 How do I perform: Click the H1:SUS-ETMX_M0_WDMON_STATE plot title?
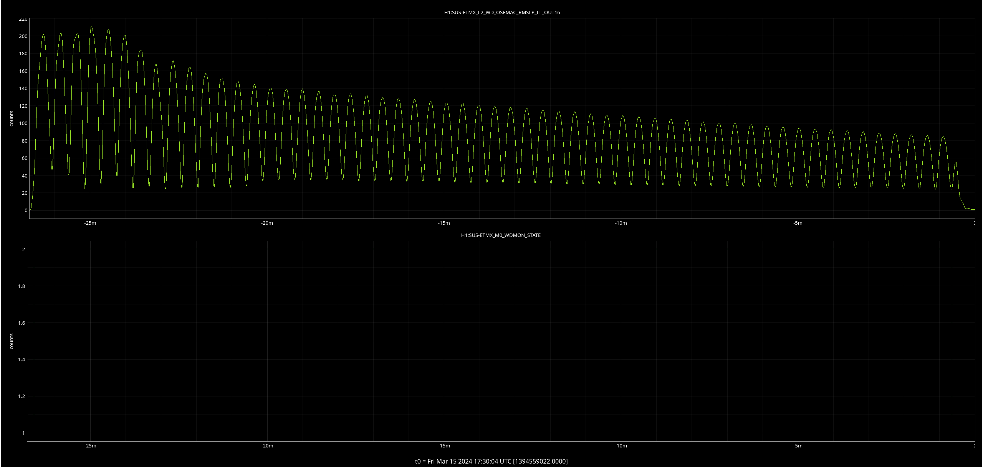pyautogui.click(x=500, y=235)
